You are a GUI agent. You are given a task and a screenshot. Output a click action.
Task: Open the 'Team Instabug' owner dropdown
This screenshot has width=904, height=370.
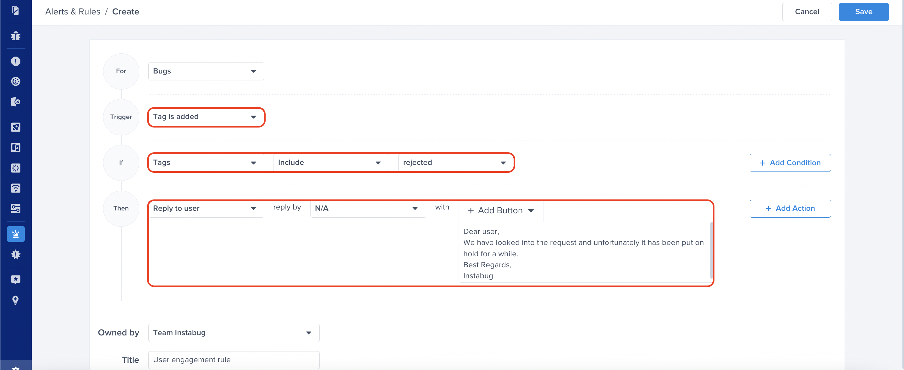[233, 333]
